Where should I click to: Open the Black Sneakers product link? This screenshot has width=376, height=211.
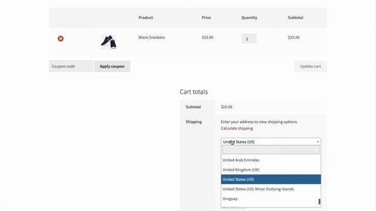(x=152, y=38)
